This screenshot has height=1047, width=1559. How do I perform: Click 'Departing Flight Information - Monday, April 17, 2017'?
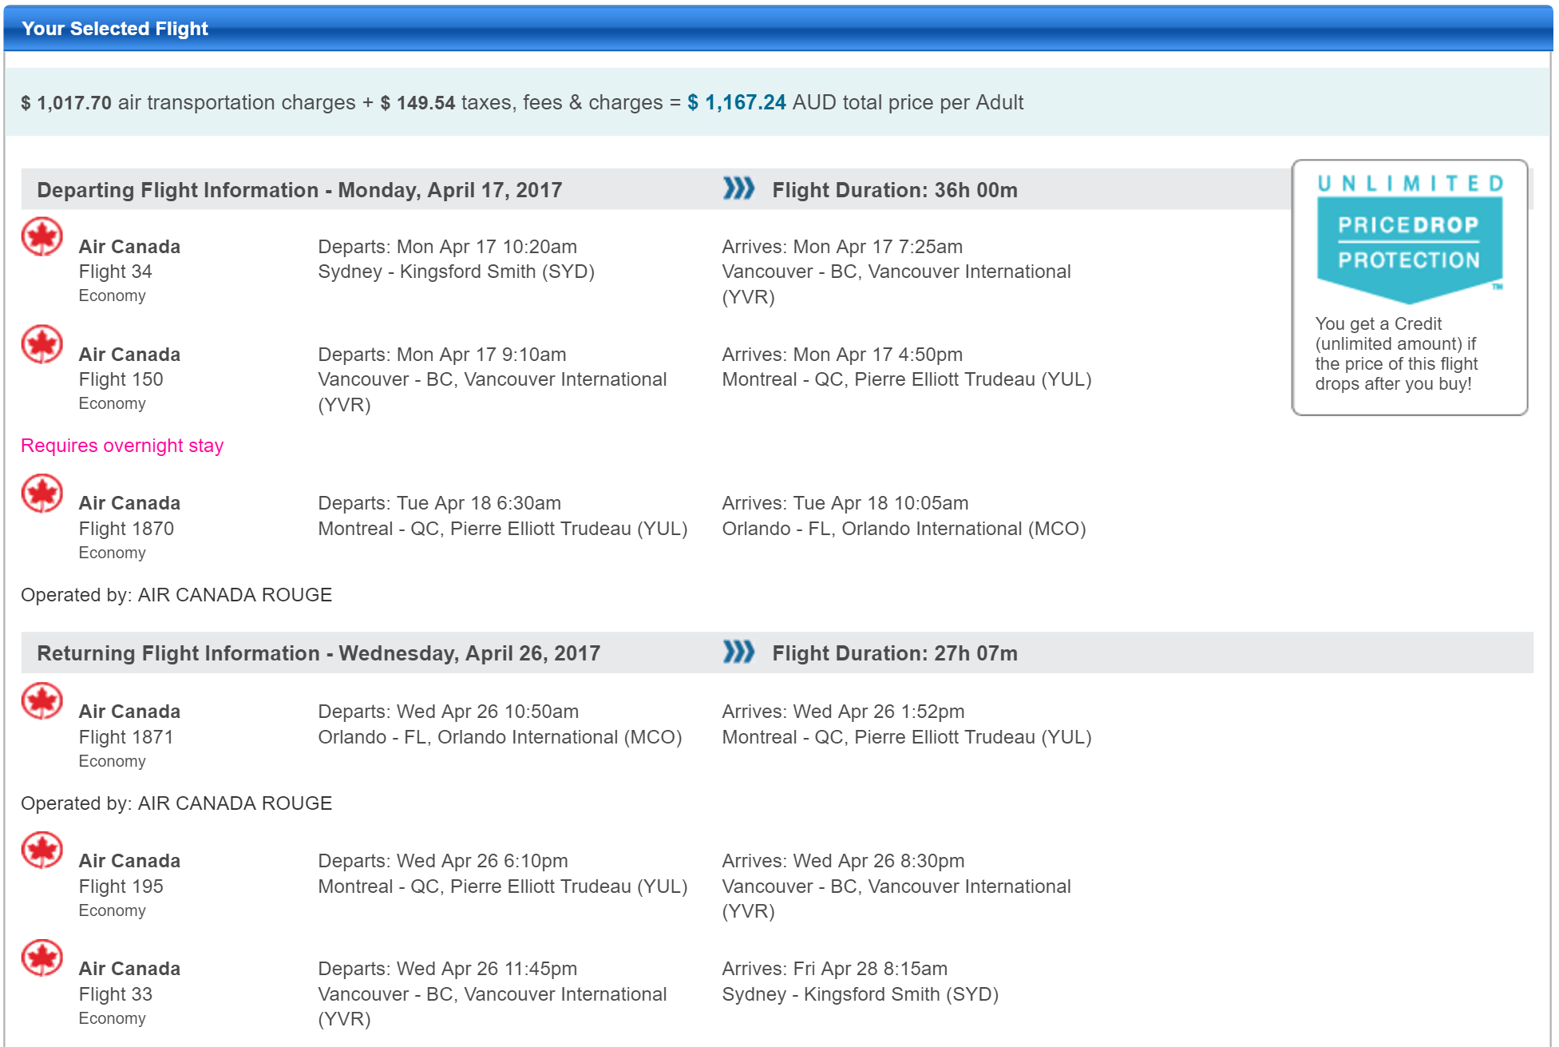click(299, 190)
